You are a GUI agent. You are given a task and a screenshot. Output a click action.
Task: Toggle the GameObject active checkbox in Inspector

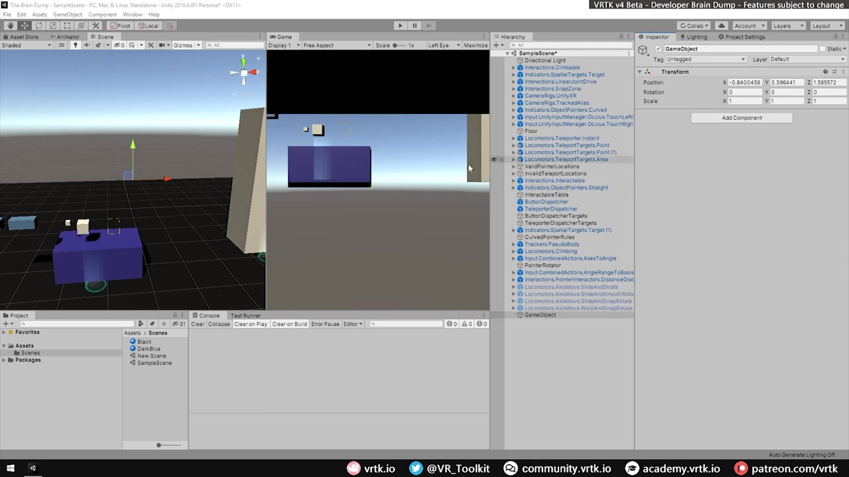coord(657,48)
